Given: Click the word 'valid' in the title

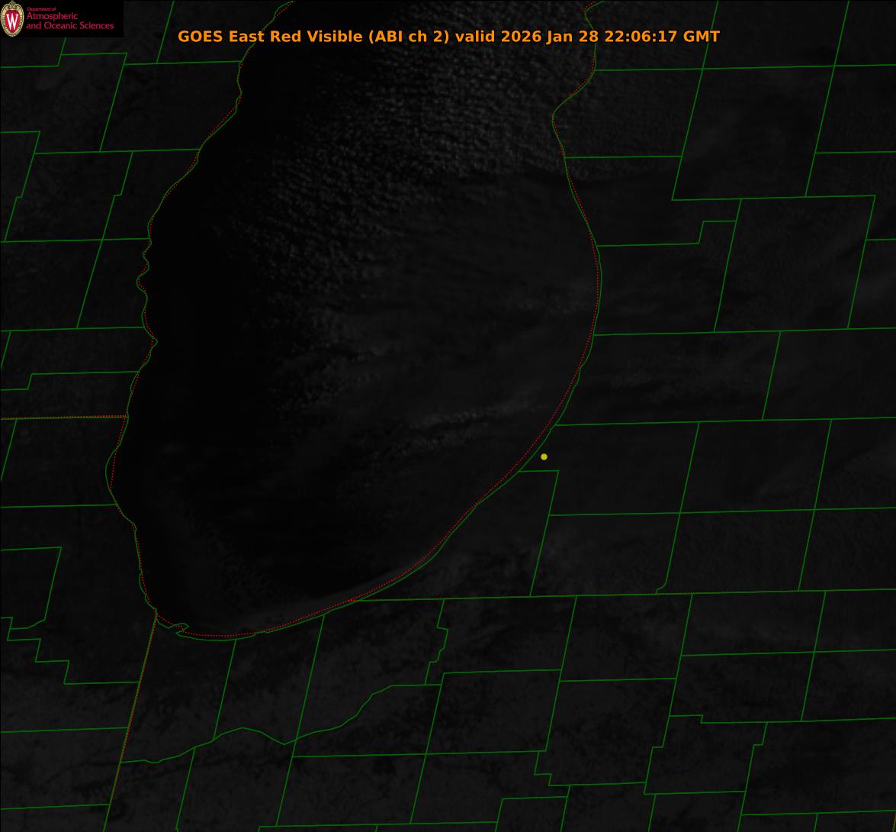Looking at the screenshot, I should [476, 37].
